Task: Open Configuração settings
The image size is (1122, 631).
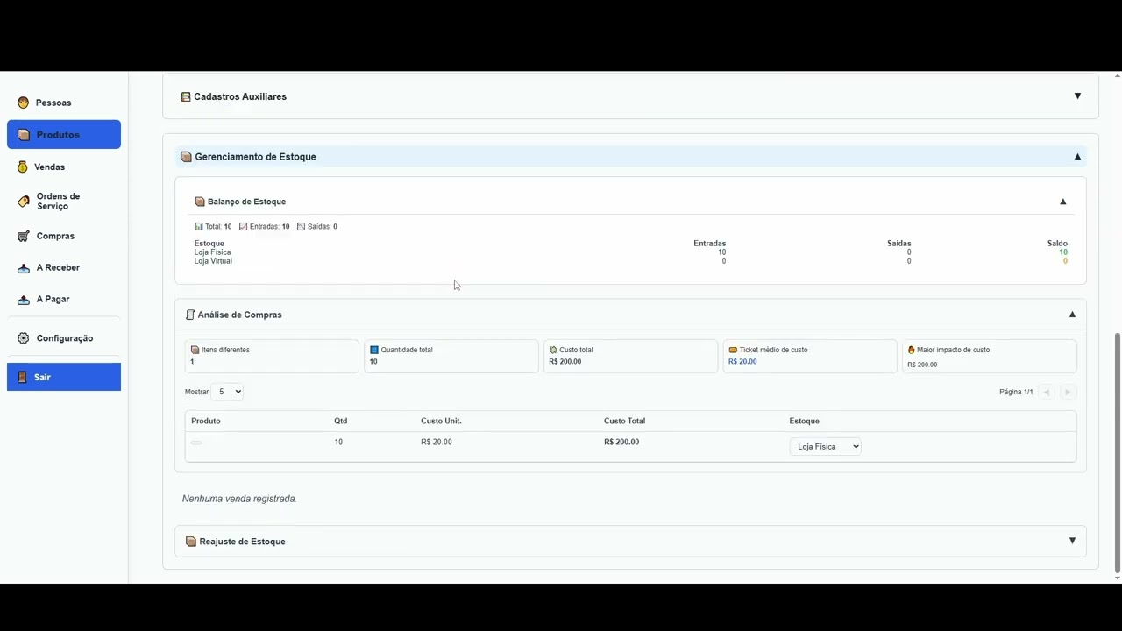Action: point(64,338)
